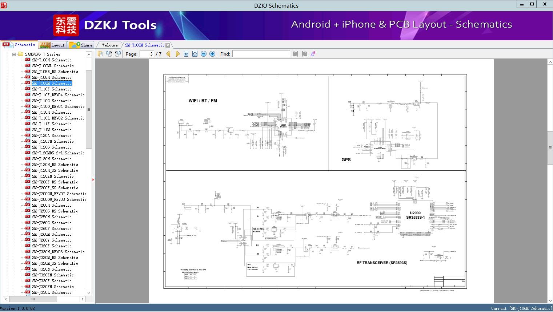Find the next search match
Viewport: 553px width, 312px height.
point(305,54)
